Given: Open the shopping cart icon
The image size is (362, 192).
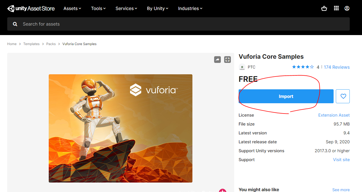Looking at the screenshot, I should click(x=324, y=8).
